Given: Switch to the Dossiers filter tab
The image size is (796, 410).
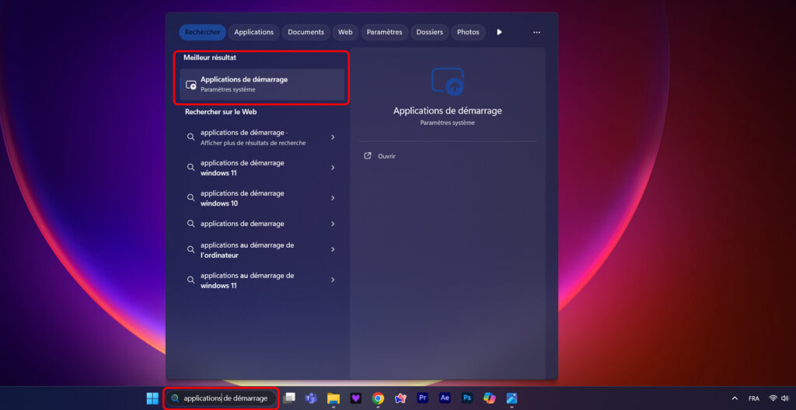Looking at the screenshot, I should point(429,32).
